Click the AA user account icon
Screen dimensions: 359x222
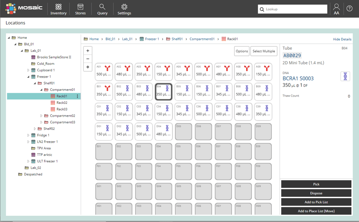point(336,9)
